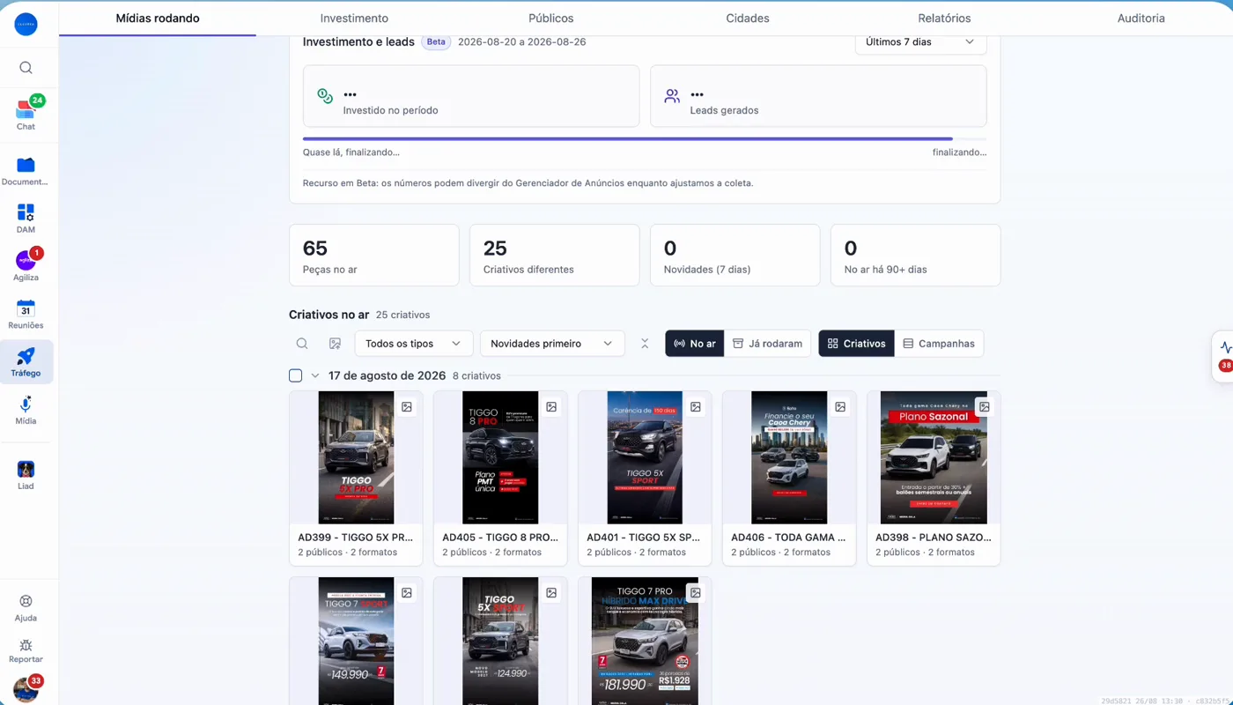
Task: Search creatives with the magnifier icon
Action: pos(302,344)
